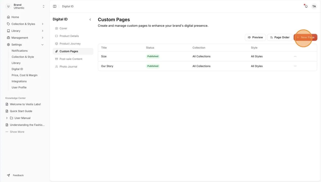Click the Library book icon in sidebar

coord(8,31)
